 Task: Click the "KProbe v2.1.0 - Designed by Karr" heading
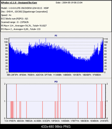pyautogui.click(x=19, y=3)
